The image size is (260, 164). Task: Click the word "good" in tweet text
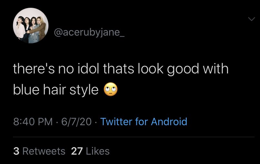click(183, 69)
